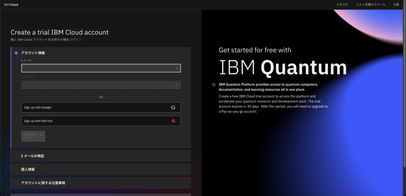
Task: Open the コスト見積もりツール menu item
Action: 370,5
